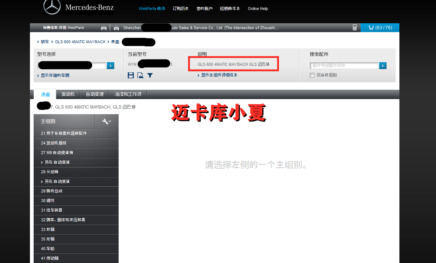
Task: Click the second car icon beside dealer name
Action: (116, 28)
